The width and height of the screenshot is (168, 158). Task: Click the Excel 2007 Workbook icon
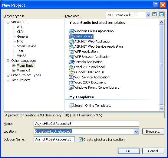coord(71,67)
